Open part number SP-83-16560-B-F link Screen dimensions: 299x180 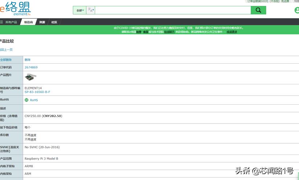click(37, 92)
